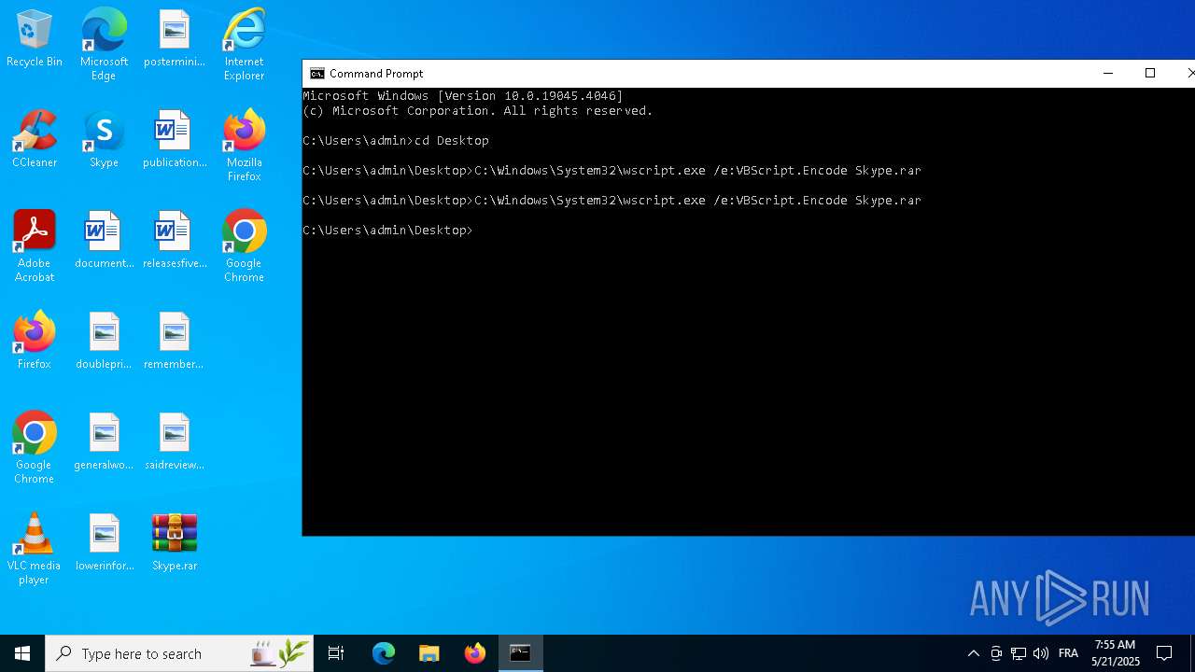Open the clock showing 7:55 AM
Screen dimensions: 1195x672
point(1116,653)
